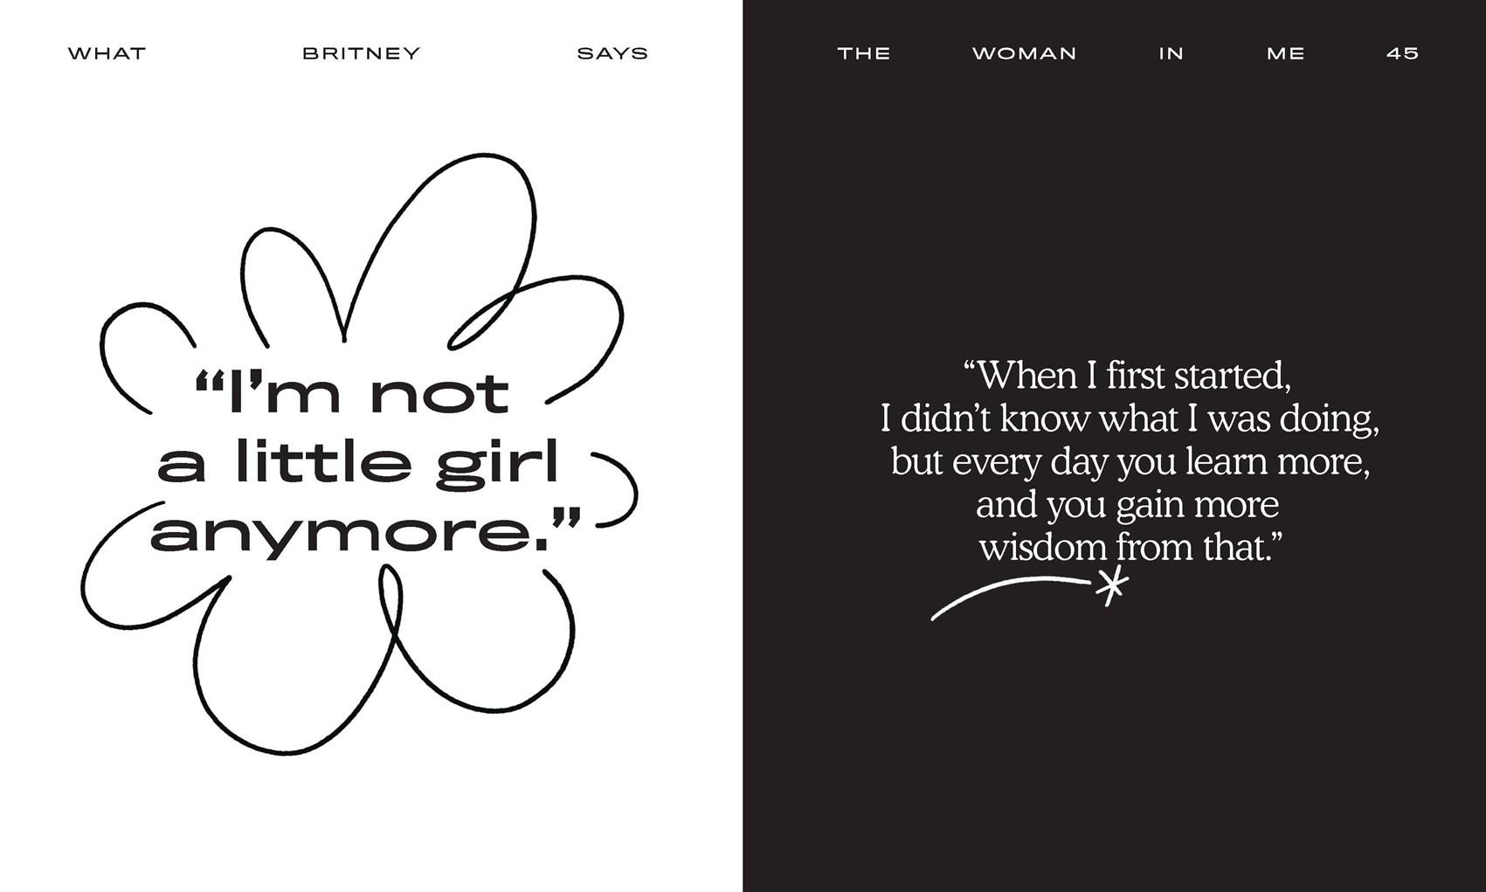Click the word IN in the header
Viewport: 1486px width, 892px height.
pyautogui.click(x=1171, y=53)
